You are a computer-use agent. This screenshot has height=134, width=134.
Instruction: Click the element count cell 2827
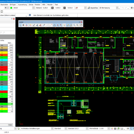10,72
